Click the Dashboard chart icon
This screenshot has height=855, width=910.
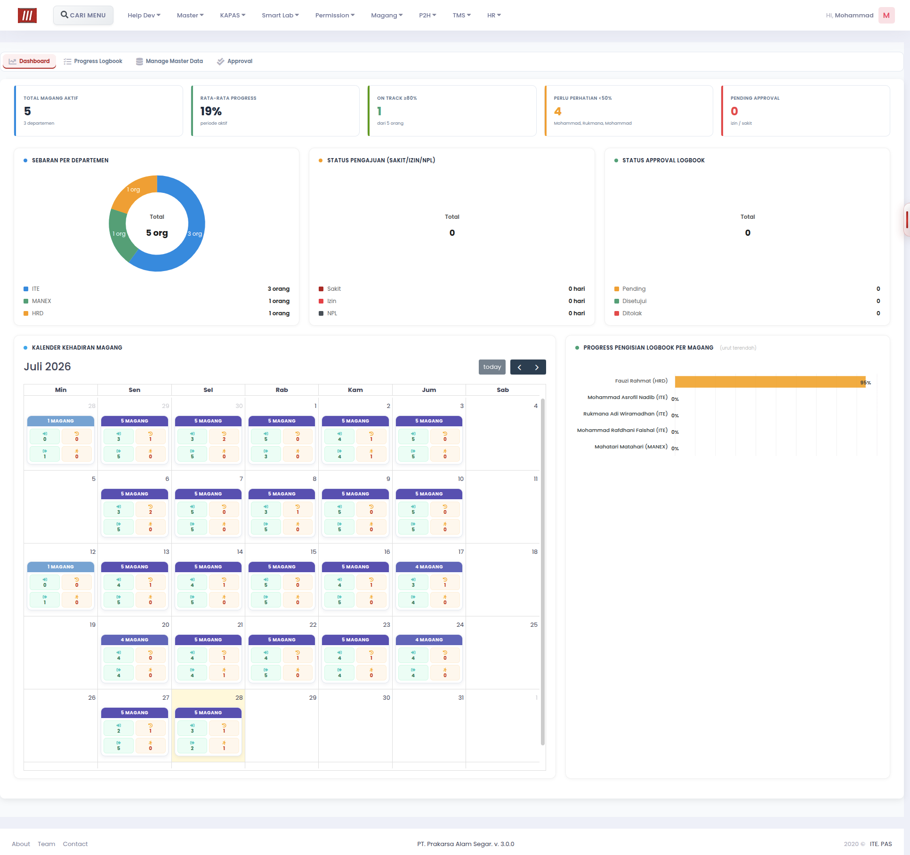click(12, 61)
